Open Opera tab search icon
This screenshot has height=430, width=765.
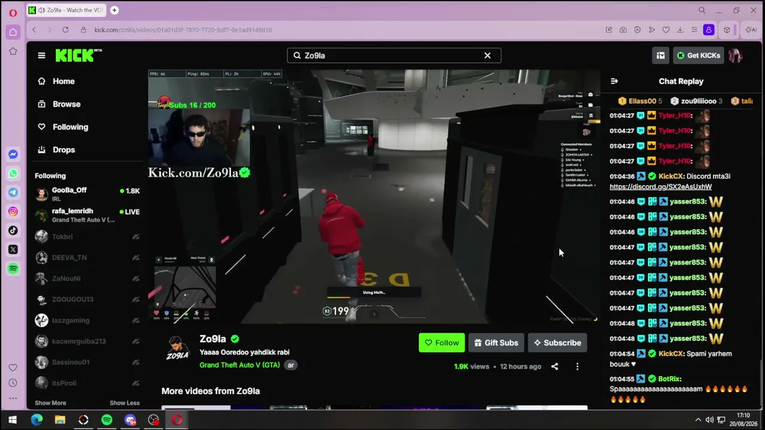(x=702, y=10)
